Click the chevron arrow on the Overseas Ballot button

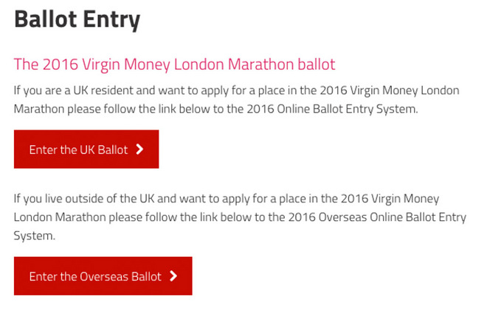point(173,276)
